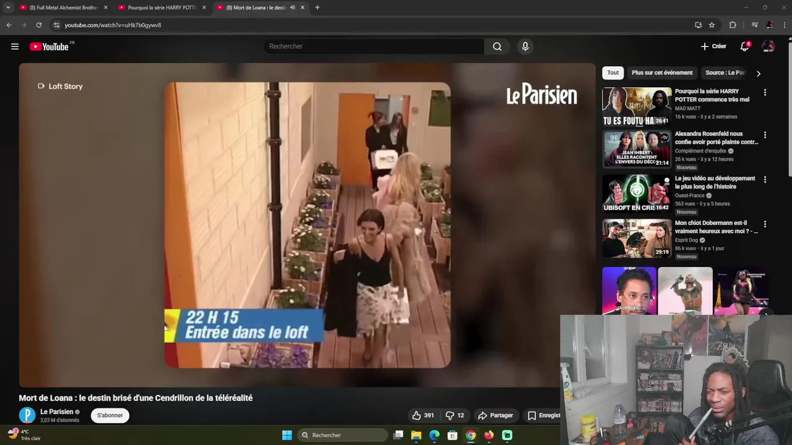Open options for the Harry Potter video
The image size is (792, 445).
[765, 93]
